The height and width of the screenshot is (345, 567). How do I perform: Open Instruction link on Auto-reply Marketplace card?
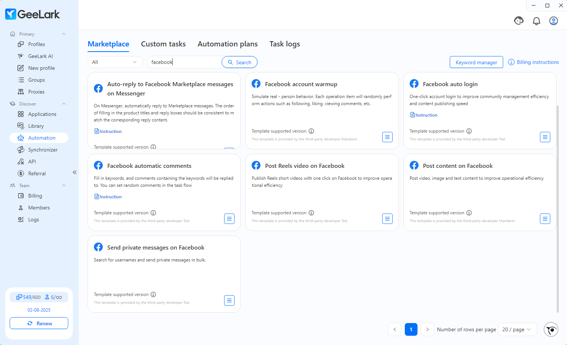[x=108, y=131]
